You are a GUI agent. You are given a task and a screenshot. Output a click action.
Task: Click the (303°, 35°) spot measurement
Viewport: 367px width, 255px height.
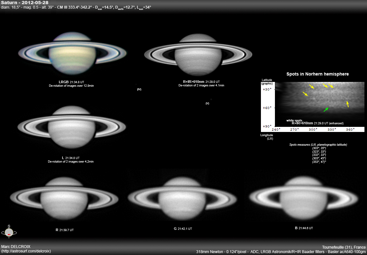pyautogui.click(x=319, y=148)
